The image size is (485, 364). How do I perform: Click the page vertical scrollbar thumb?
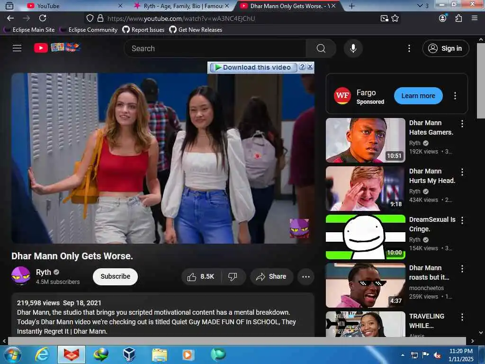481,81
